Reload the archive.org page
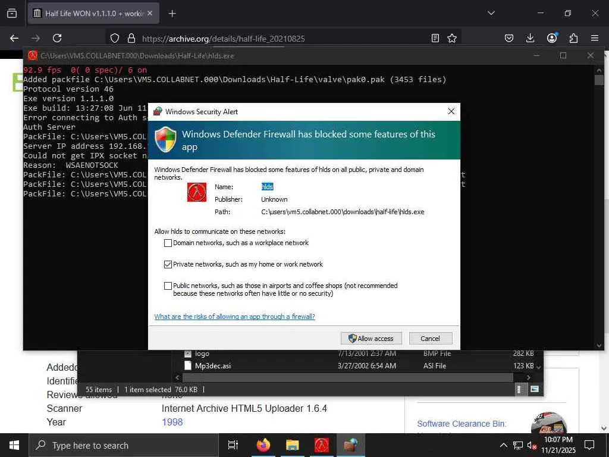The width and height of the screenshot is (609, 457). pos(57,38)
